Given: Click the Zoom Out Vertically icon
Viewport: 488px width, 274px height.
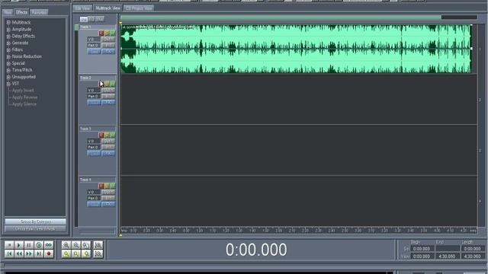Looking at the screenshot, I should click(98, 253).
